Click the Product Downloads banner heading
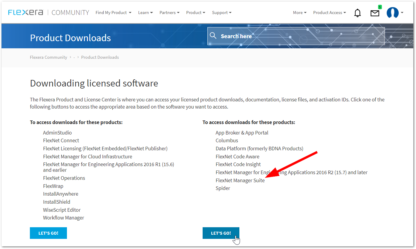This screenshot has width=416, height=249. coord(71,38)
